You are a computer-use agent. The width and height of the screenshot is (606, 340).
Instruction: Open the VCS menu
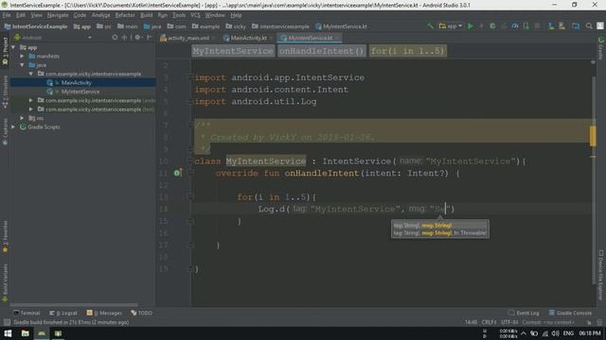[x=195, y=15]
